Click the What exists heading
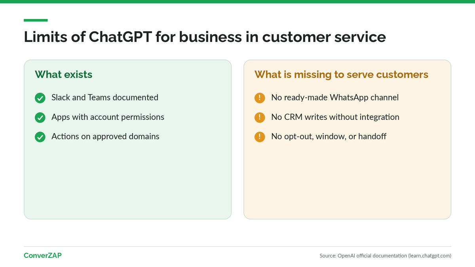475x267 pixels. 64,74
